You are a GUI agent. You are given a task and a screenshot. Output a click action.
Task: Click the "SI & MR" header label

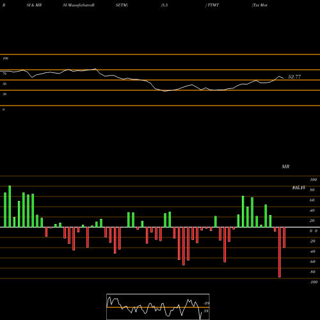point(34,5)
